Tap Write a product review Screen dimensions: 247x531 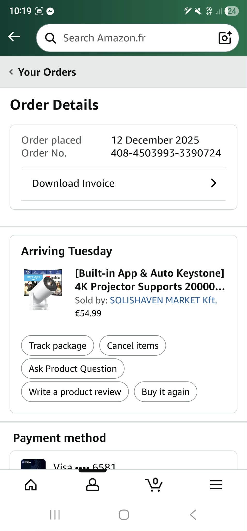75,392
